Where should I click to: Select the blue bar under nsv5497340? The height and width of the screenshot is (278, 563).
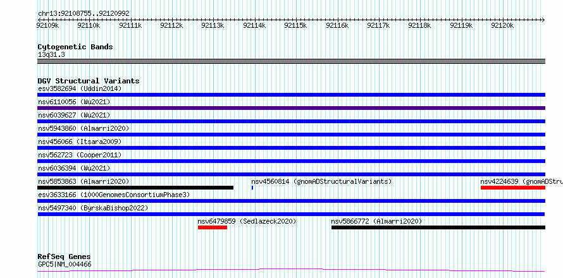(291, 214)
